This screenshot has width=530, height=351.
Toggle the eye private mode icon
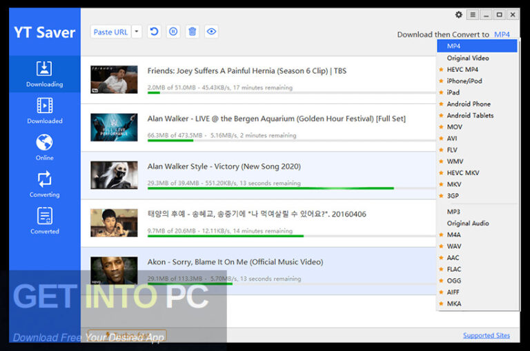tap(212, 32)
